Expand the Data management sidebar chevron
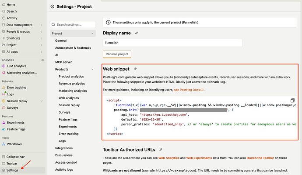Image resolution: width=302 pixels, height=175 pixels. coord(41,25)
